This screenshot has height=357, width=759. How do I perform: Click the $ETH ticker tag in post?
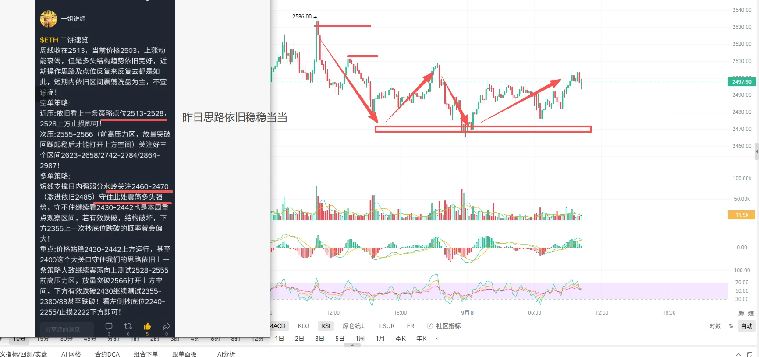point(49,40)
